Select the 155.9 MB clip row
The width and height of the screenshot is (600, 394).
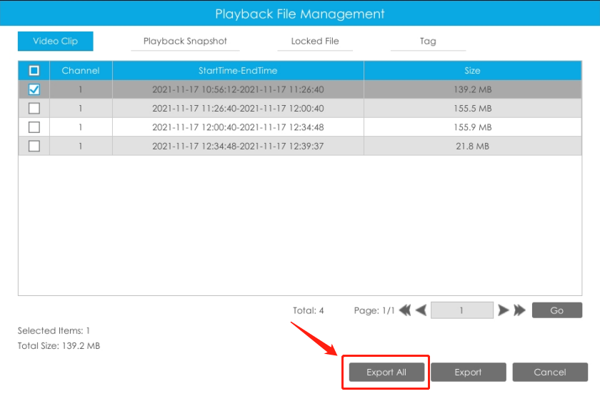pyautogui.click(x=300, y=127)
